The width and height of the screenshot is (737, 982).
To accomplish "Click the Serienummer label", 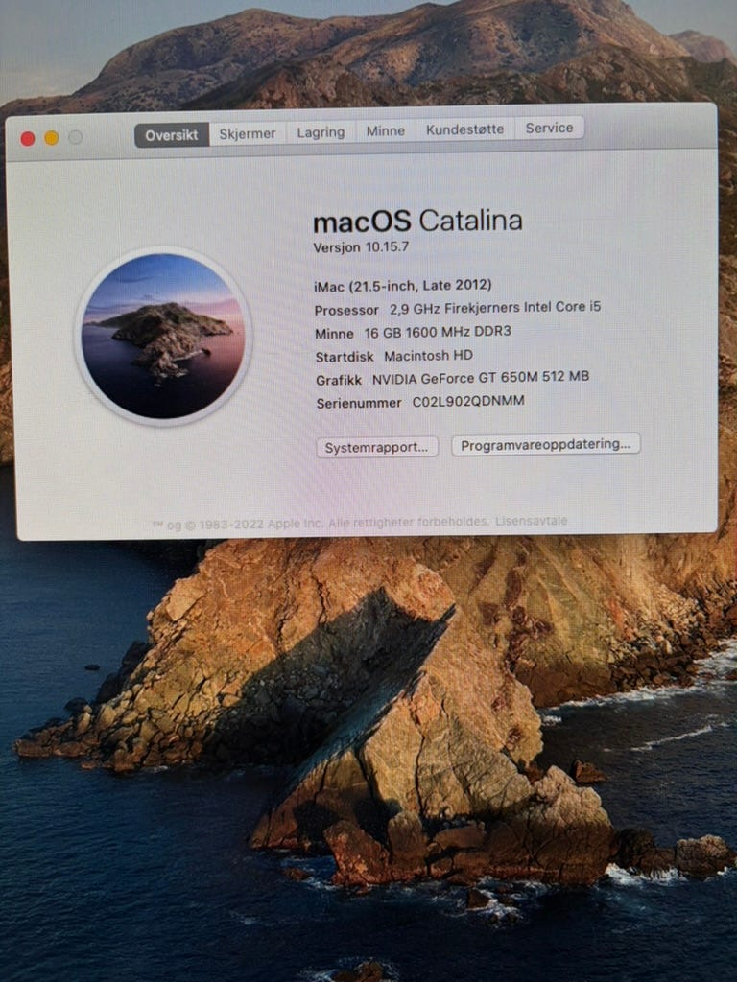I will [x=359, y=404].
